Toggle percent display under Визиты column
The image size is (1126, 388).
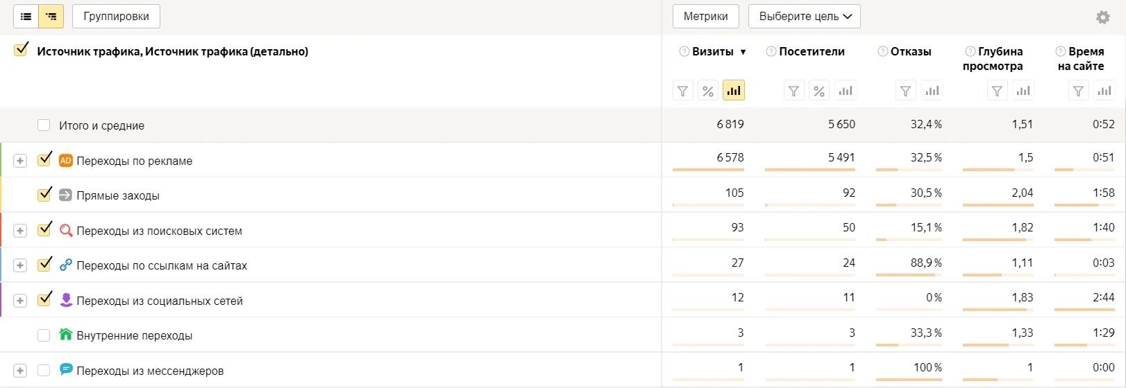pyautogui.click(x=708, y=91)
